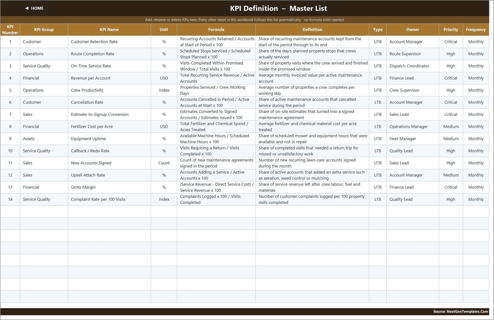Select the Monthly frequency for Customer Retention Rate
This screenshot has width=494, height=320.
(x=476, y=42)
